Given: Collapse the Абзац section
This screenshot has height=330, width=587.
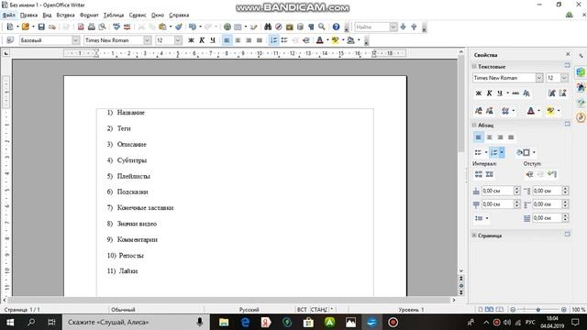Looking at the screenshot, I should [474, 125].
